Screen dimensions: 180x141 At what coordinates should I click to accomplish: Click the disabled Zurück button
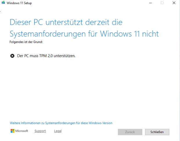(x=130, y=132)
